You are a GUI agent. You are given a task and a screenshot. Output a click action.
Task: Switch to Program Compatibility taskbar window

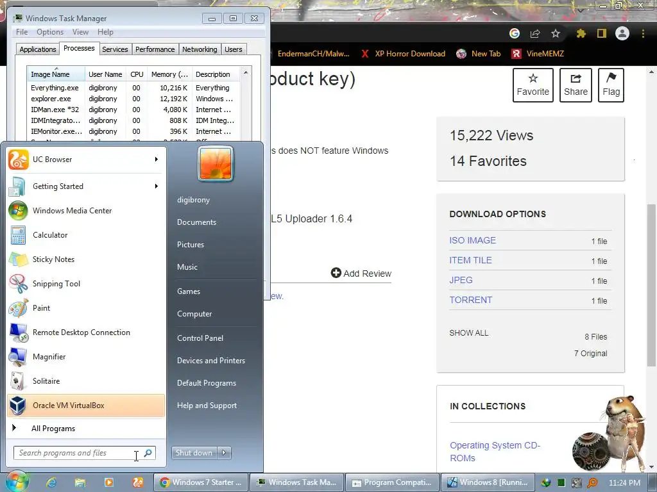click(392, 482)
